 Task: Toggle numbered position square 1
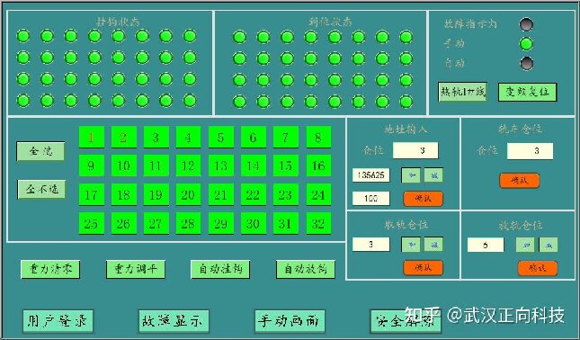pos(92,138)
